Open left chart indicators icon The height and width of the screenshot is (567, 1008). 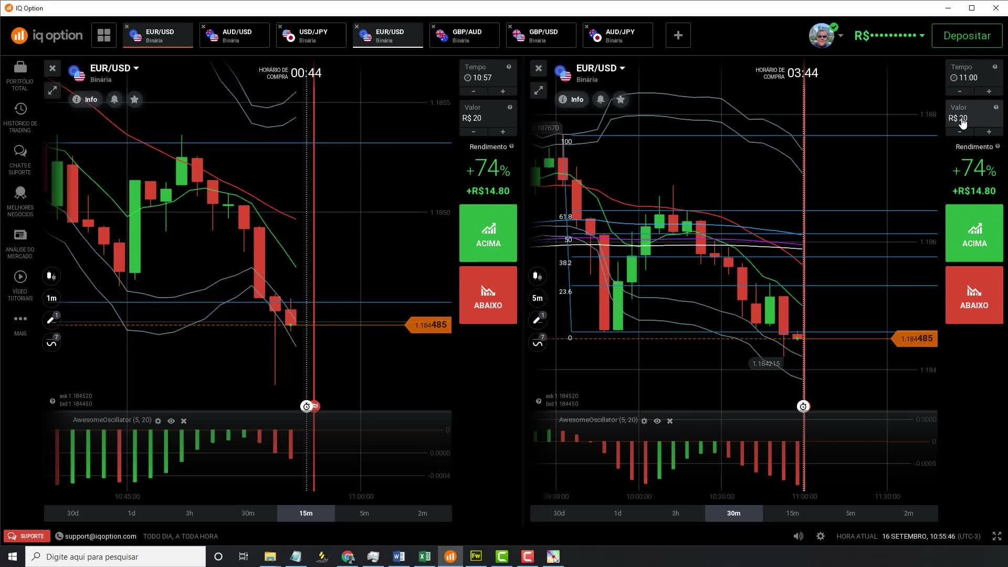51,343
